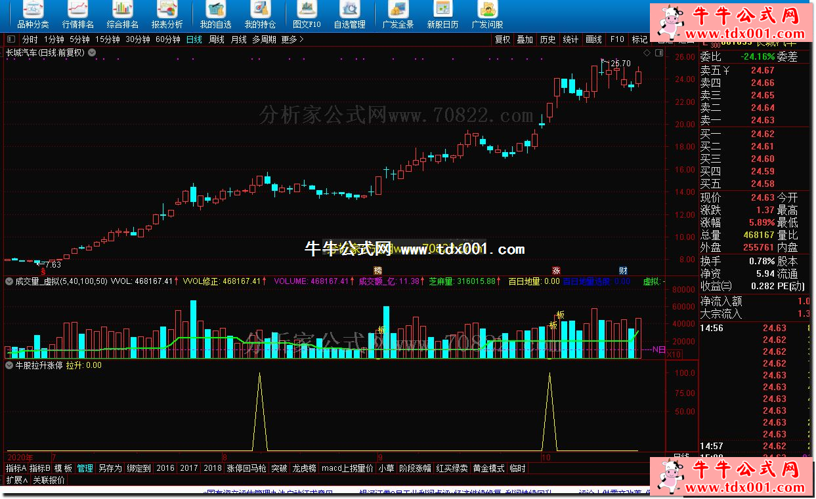Screen dimensions: 816x499
Task: Click 画线 draw line button
Action: click(x=594, y=39)
